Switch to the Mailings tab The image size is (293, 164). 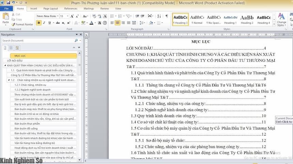point(89,8)
